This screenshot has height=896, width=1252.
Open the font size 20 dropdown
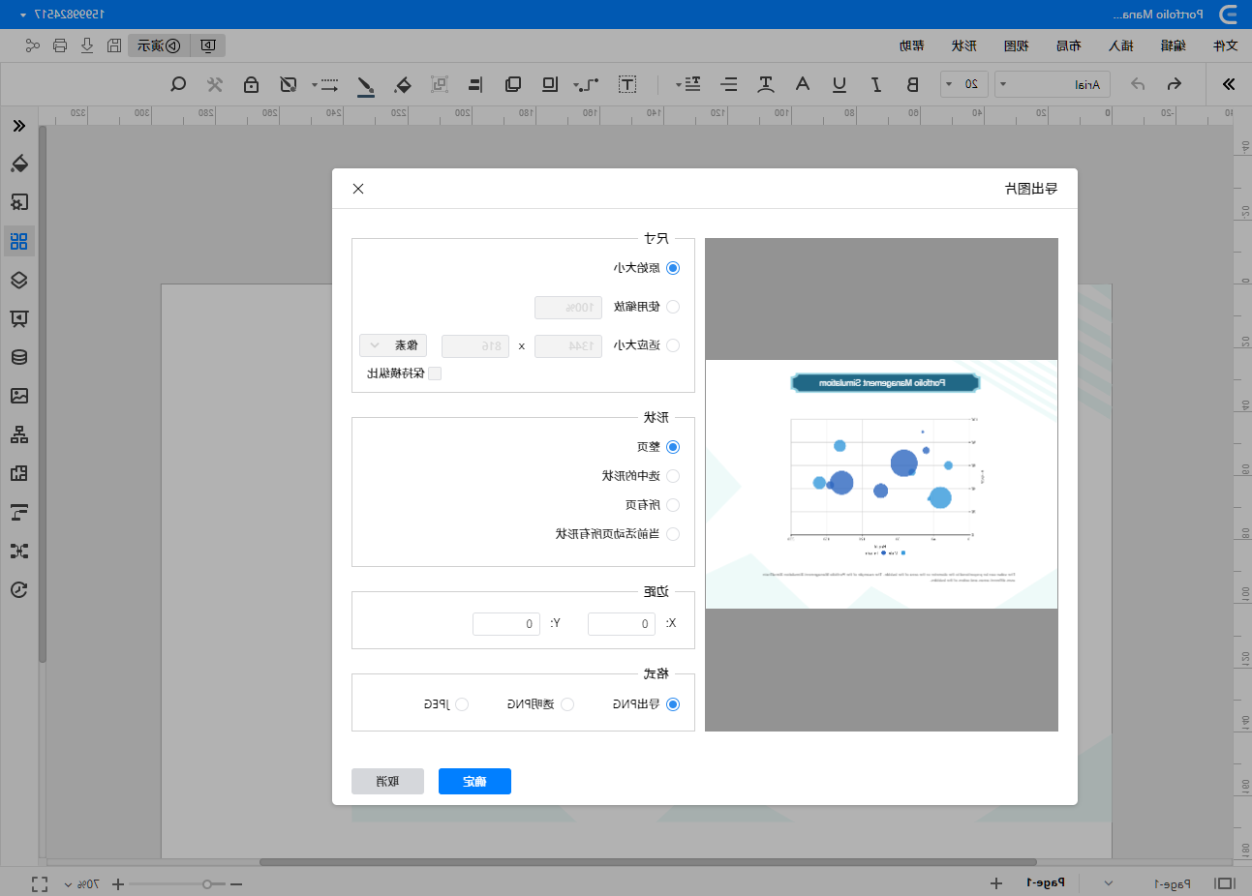[964, 84]
